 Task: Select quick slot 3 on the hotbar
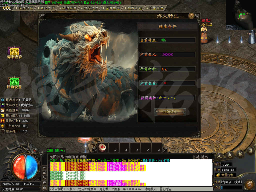pyautogui.click(x=124, y=148)
